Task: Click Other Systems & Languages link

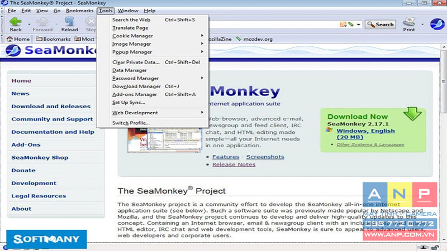Action: click(x=370, y=144)
